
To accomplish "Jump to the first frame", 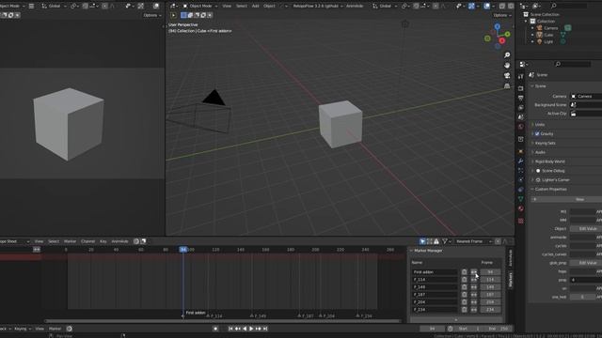I will click(x=230, y=329).
